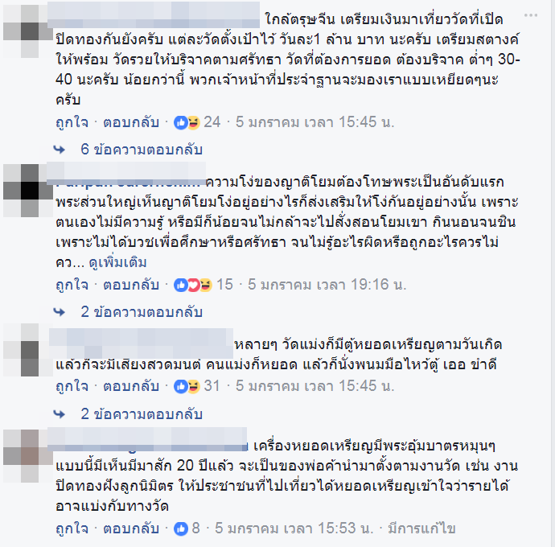The height and width of the screenshot is (547, 555).
Task: Click last commenter's blurred profile picture
Action: [x=28, y=456]
